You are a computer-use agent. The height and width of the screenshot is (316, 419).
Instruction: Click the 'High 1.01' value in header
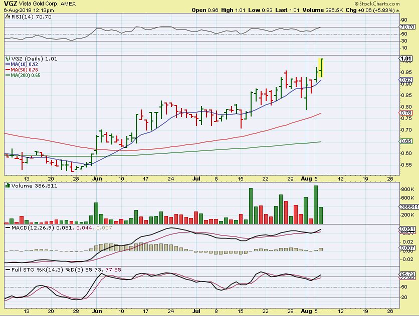tap(233, 10)
